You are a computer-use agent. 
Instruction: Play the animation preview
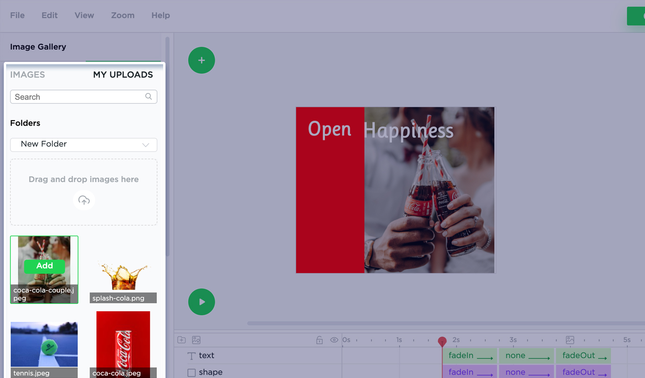pyautogui.click(x=201, y=302)
